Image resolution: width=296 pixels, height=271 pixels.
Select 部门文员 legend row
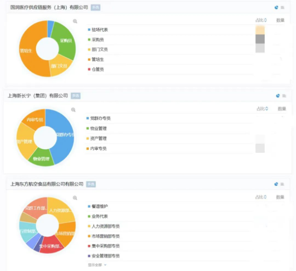click(186, 50)
